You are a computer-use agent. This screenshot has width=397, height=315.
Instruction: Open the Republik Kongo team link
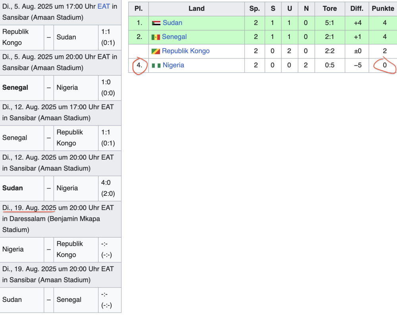(185, 51)
